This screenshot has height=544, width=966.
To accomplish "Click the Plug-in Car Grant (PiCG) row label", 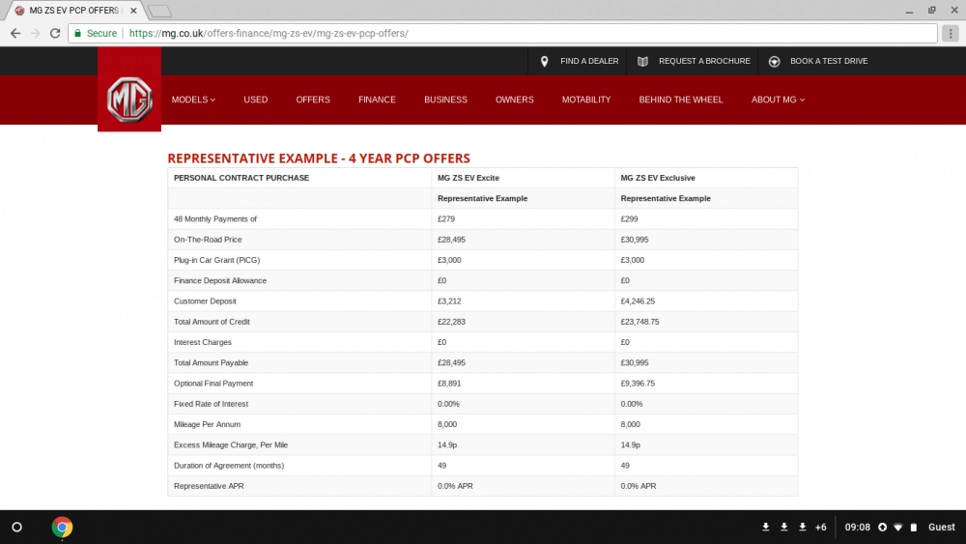I will [x=216, y=260].
